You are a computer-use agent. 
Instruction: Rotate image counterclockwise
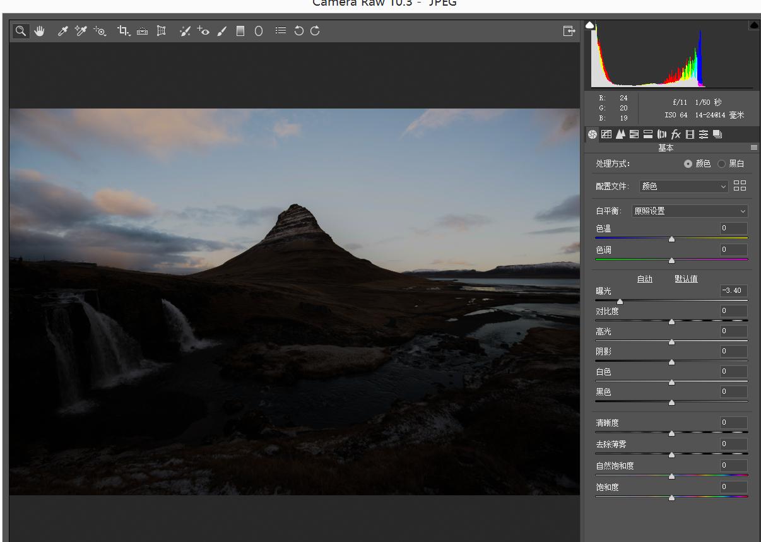pos(299,31)
